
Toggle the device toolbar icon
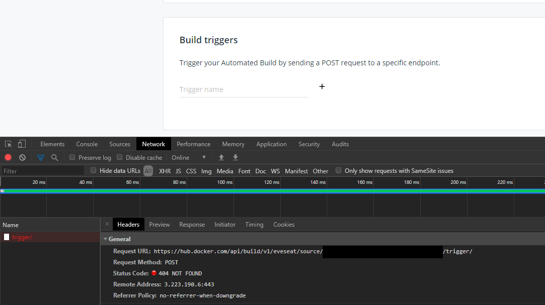point(21,144)
